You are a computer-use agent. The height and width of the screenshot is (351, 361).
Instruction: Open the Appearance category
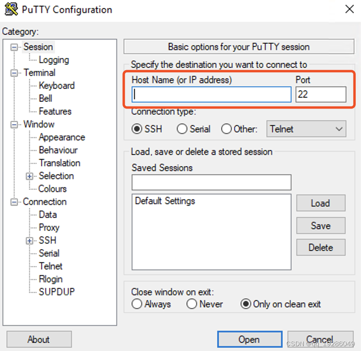[62, 137]
